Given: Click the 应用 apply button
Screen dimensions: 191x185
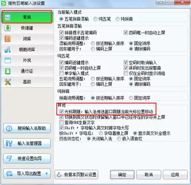Looking at the screenshot, I should coord(175,175).
